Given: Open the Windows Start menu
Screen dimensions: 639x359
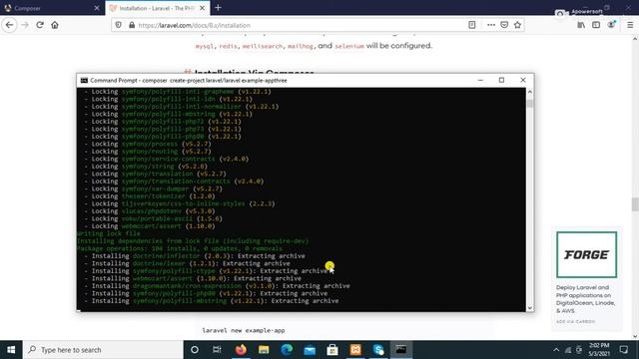Looking at the screenshot, I should click(x=11, y=350).
